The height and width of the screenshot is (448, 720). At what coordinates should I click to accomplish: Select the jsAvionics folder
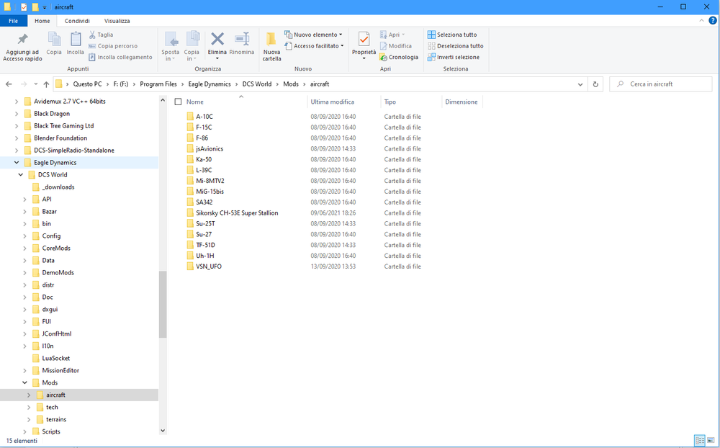click(x=210, y=149)
